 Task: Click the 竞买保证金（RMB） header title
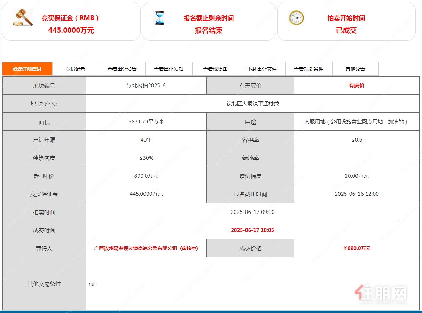point(71,18)
